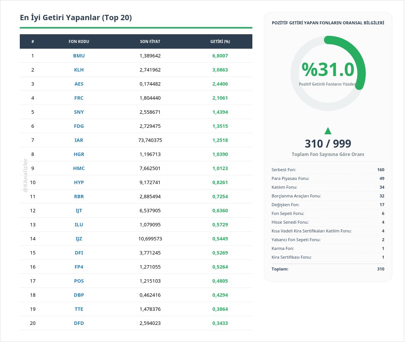This screenshot has width=405, height=342.
Task: Open the BMU fund code link
Action: tap(79, 56)
